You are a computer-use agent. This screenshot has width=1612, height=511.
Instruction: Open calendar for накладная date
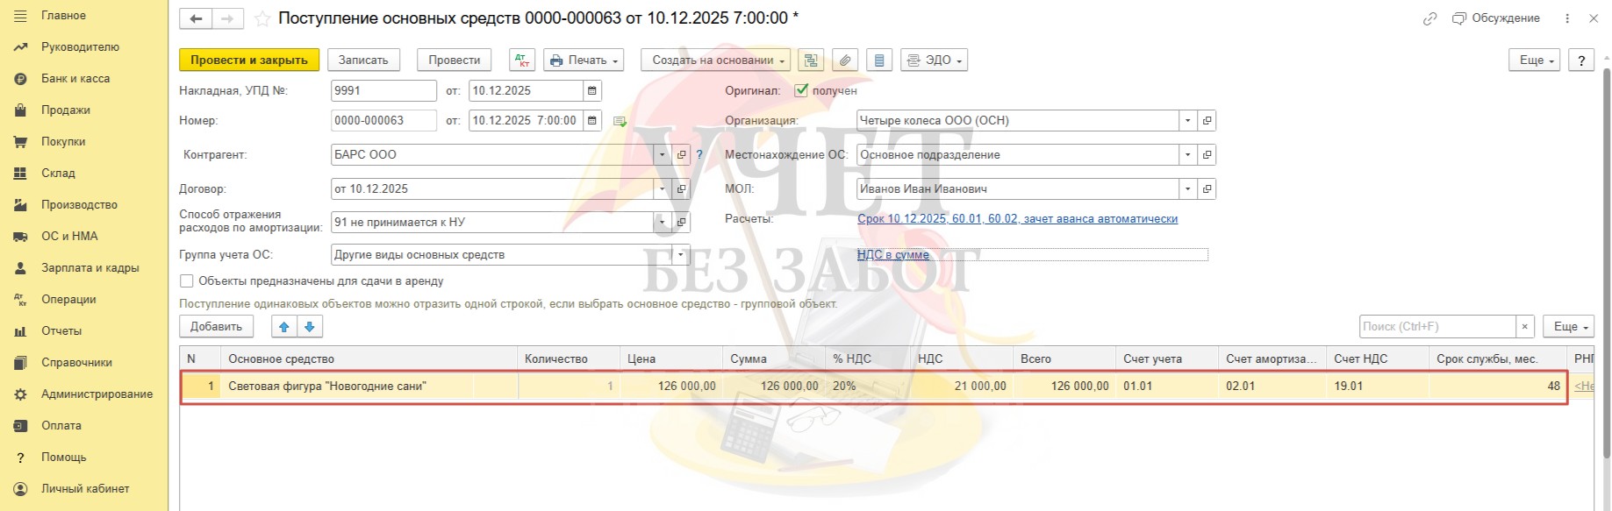pos(592,90)
